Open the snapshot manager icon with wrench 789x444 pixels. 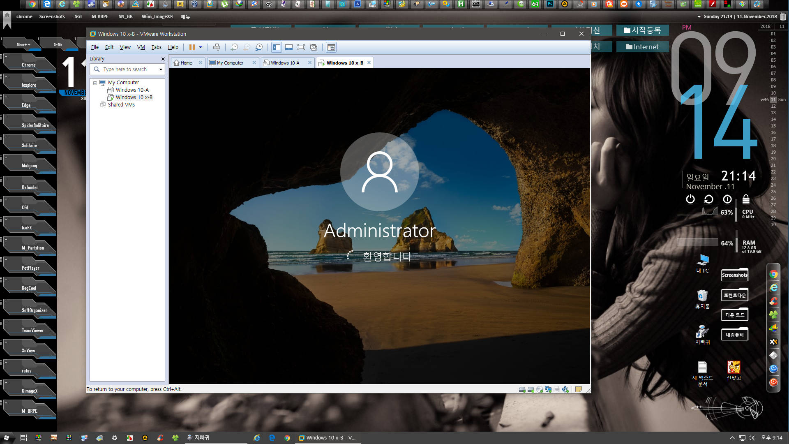(x=259, y=47)
